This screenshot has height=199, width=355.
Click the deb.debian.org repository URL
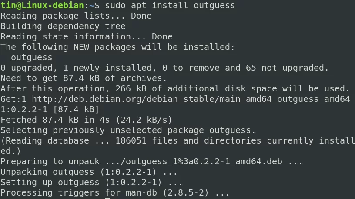click(105, 99)
